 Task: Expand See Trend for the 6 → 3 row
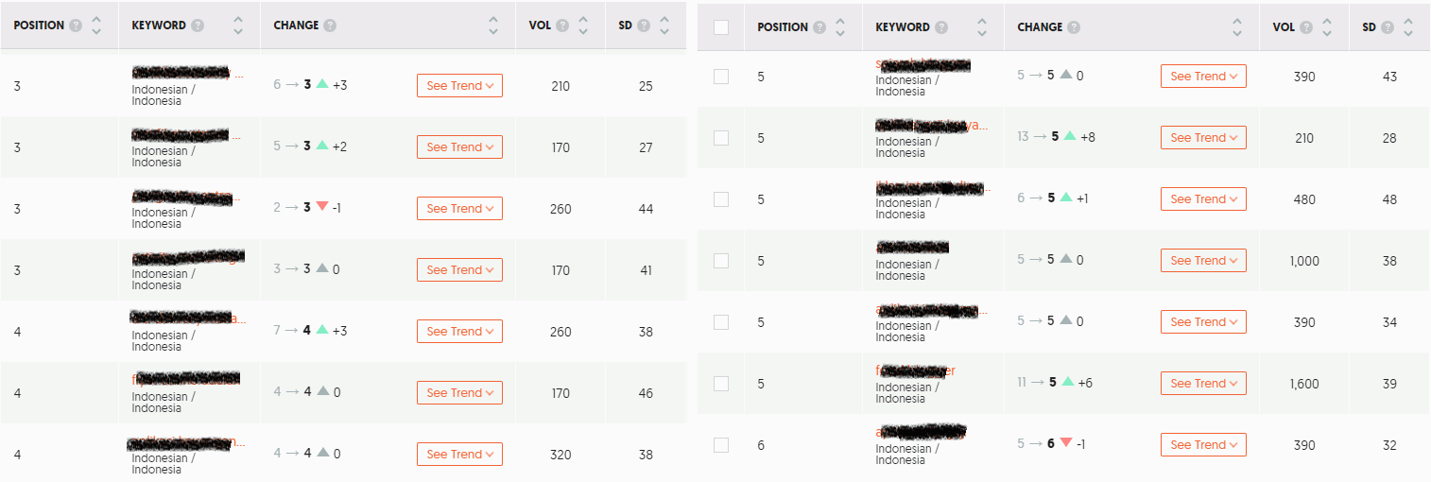coord(459,86)
